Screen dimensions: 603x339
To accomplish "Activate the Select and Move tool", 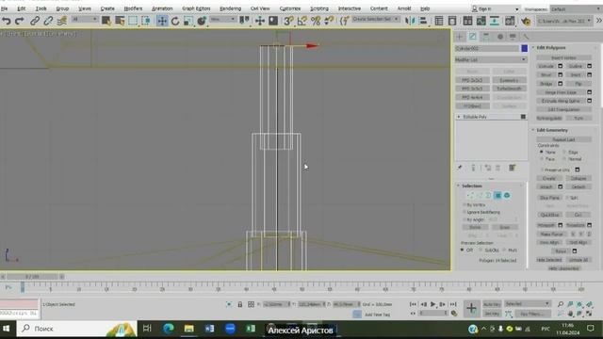I will [x=162, y=21].
